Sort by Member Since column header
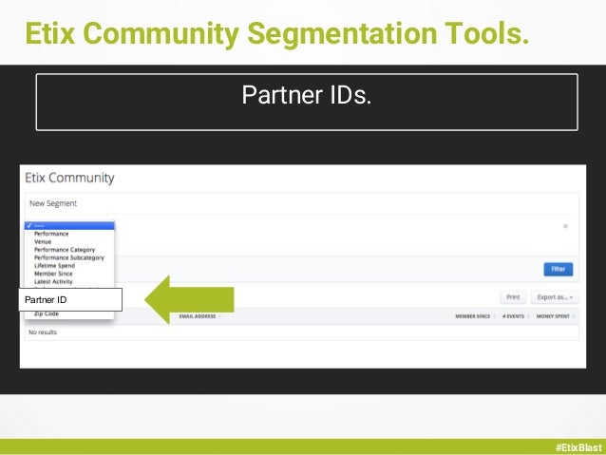 [x=473, y=316]
